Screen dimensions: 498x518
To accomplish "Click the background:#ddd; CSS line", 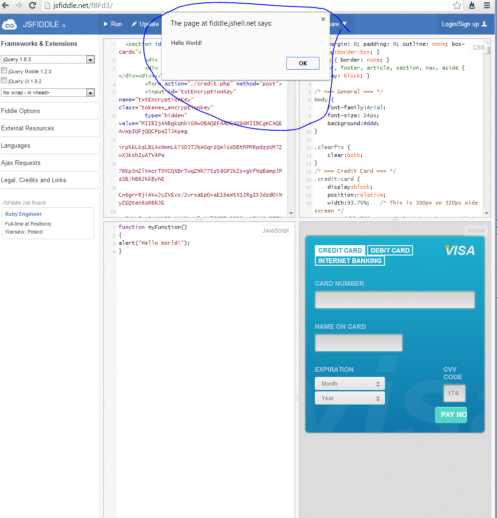I will (353, 123).
